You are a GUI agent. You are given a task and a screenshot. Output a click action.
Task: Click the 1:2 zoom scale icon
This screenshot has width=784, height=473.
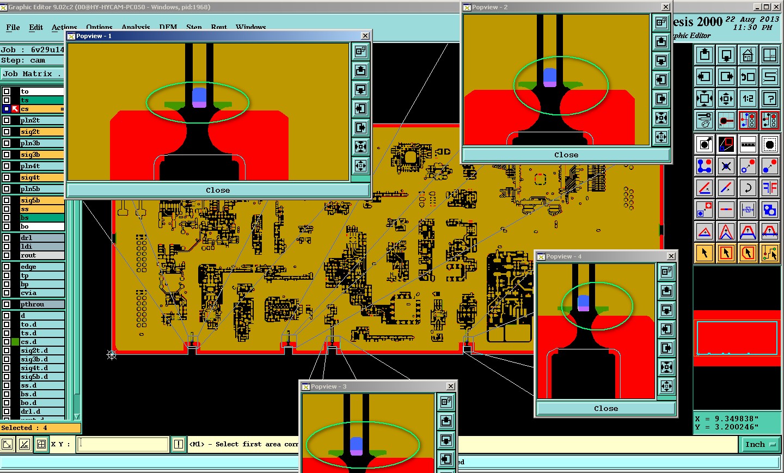pyautogui.click(x=748, y=99)
